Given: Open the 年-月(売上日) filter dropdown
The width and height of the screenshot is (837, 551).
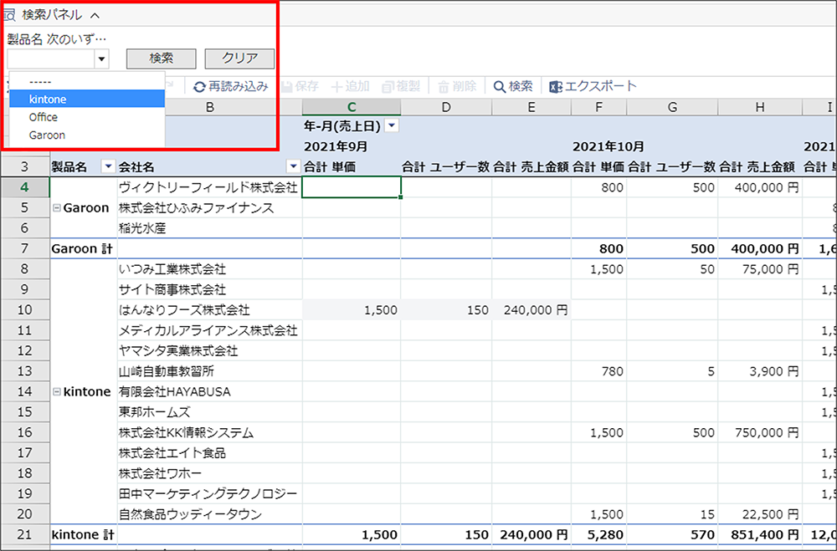Looking at the screenshot, I should (392, 126).
